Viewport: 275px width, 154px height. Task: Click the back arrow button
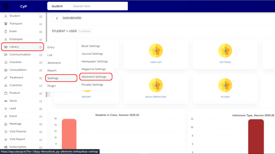(57, 19)
